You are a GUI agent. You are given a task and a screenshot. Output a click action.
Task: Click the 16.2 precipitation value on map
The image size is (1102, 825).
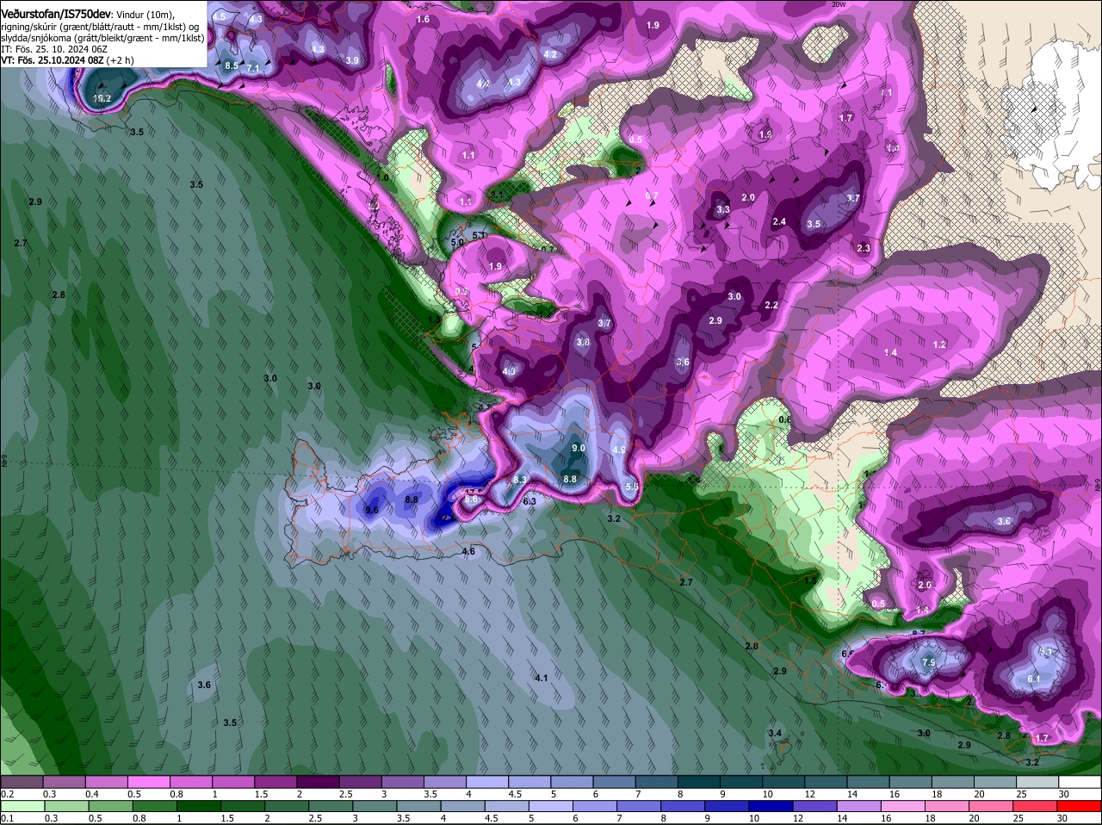[x=102, y=99]
